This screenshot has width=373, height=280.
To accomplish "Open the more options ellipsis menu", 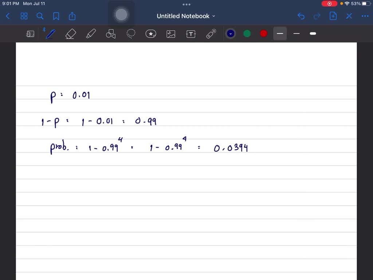I will point(365,16).
